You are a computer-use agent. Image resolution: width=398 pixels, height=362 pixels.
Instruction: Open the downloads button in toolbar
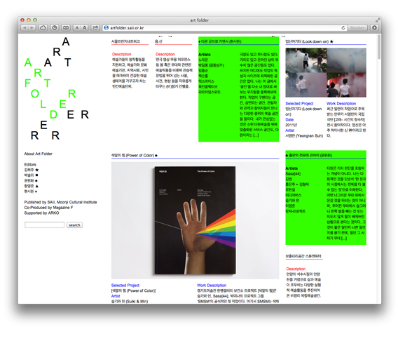coord(374,27)
